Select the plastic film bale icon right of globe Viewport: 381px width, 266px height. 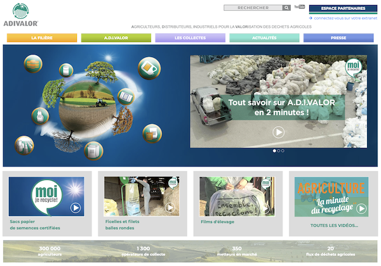(x=126, y=97)
